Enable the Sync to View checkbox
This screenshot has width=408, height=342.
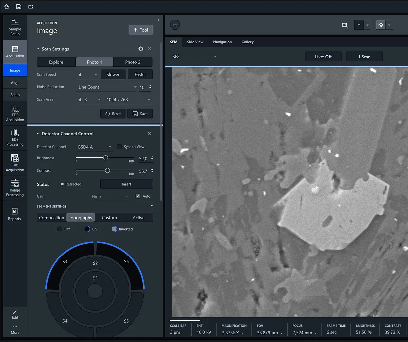(119, 147)
